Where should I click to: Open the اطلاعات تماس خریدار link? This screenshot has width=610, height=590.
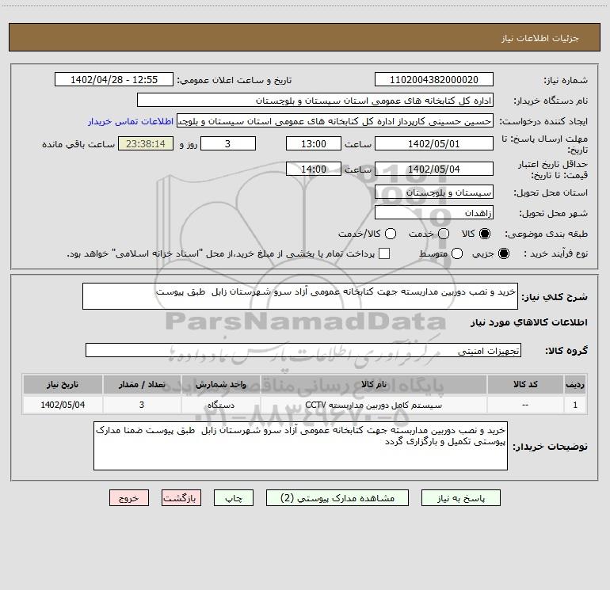(131, 121)
